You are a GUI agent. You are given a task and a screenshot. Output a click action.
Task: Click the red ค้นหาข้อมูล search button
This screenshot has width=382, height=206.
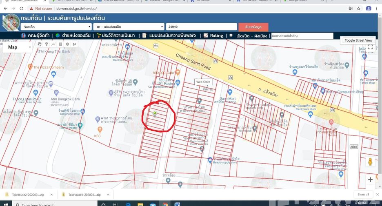point(253,27)
